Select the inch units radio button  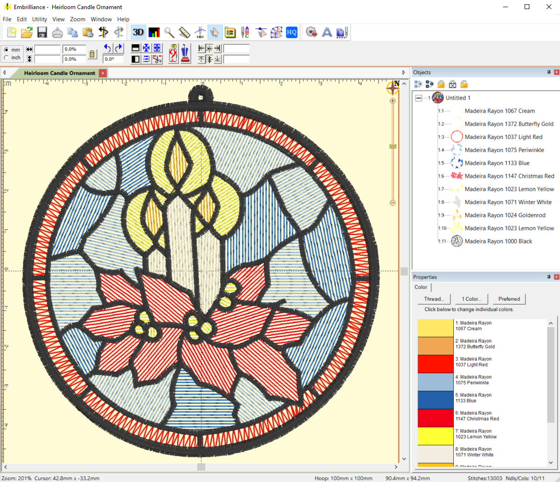[x=6, y=57]
